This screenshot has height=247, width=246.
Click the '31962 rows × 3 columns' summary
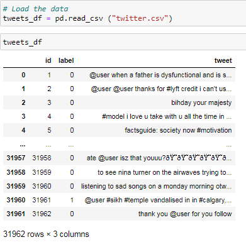tap(46, 234)
